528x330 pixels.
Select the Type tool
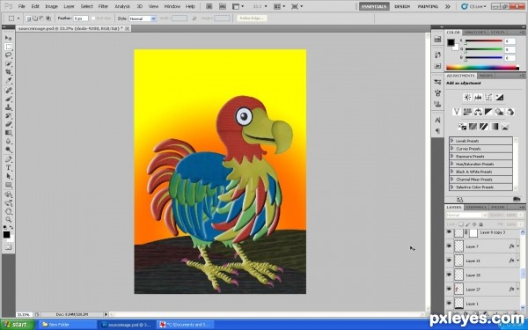point(9,168)
